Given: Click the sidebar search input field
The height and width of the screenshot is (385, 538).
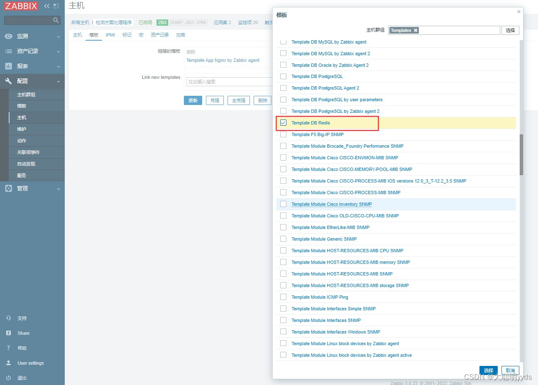Looking at the screenshot, I should [x=32, y=20].
